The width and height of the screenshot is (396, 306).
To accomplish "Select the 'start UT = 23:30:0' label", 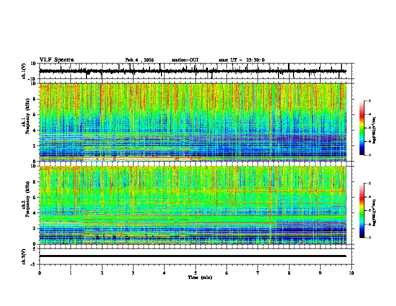I will point(241,60).
